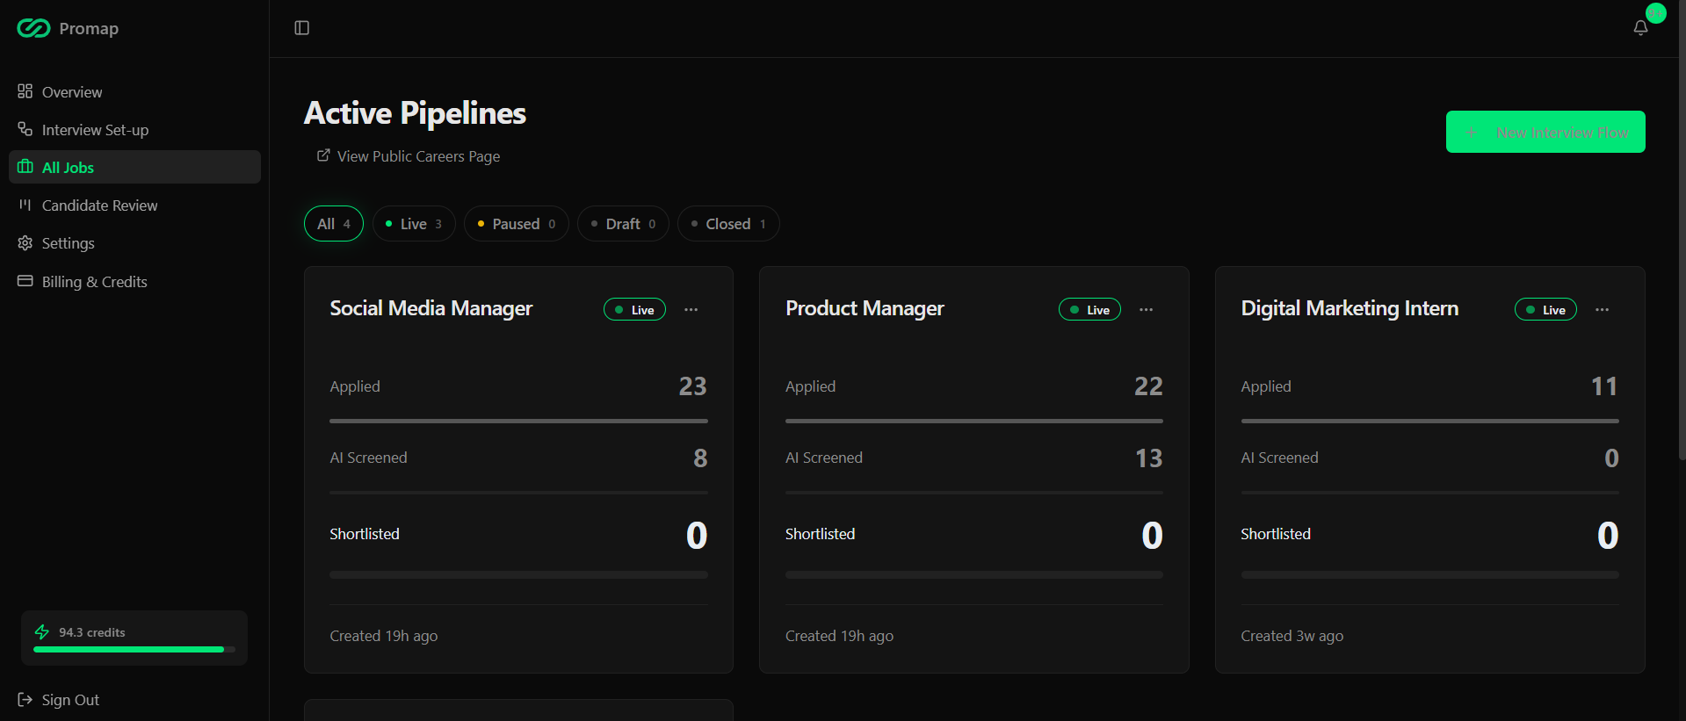Click the Settings gear icon
1686x721 pixels.
[25, 242]
